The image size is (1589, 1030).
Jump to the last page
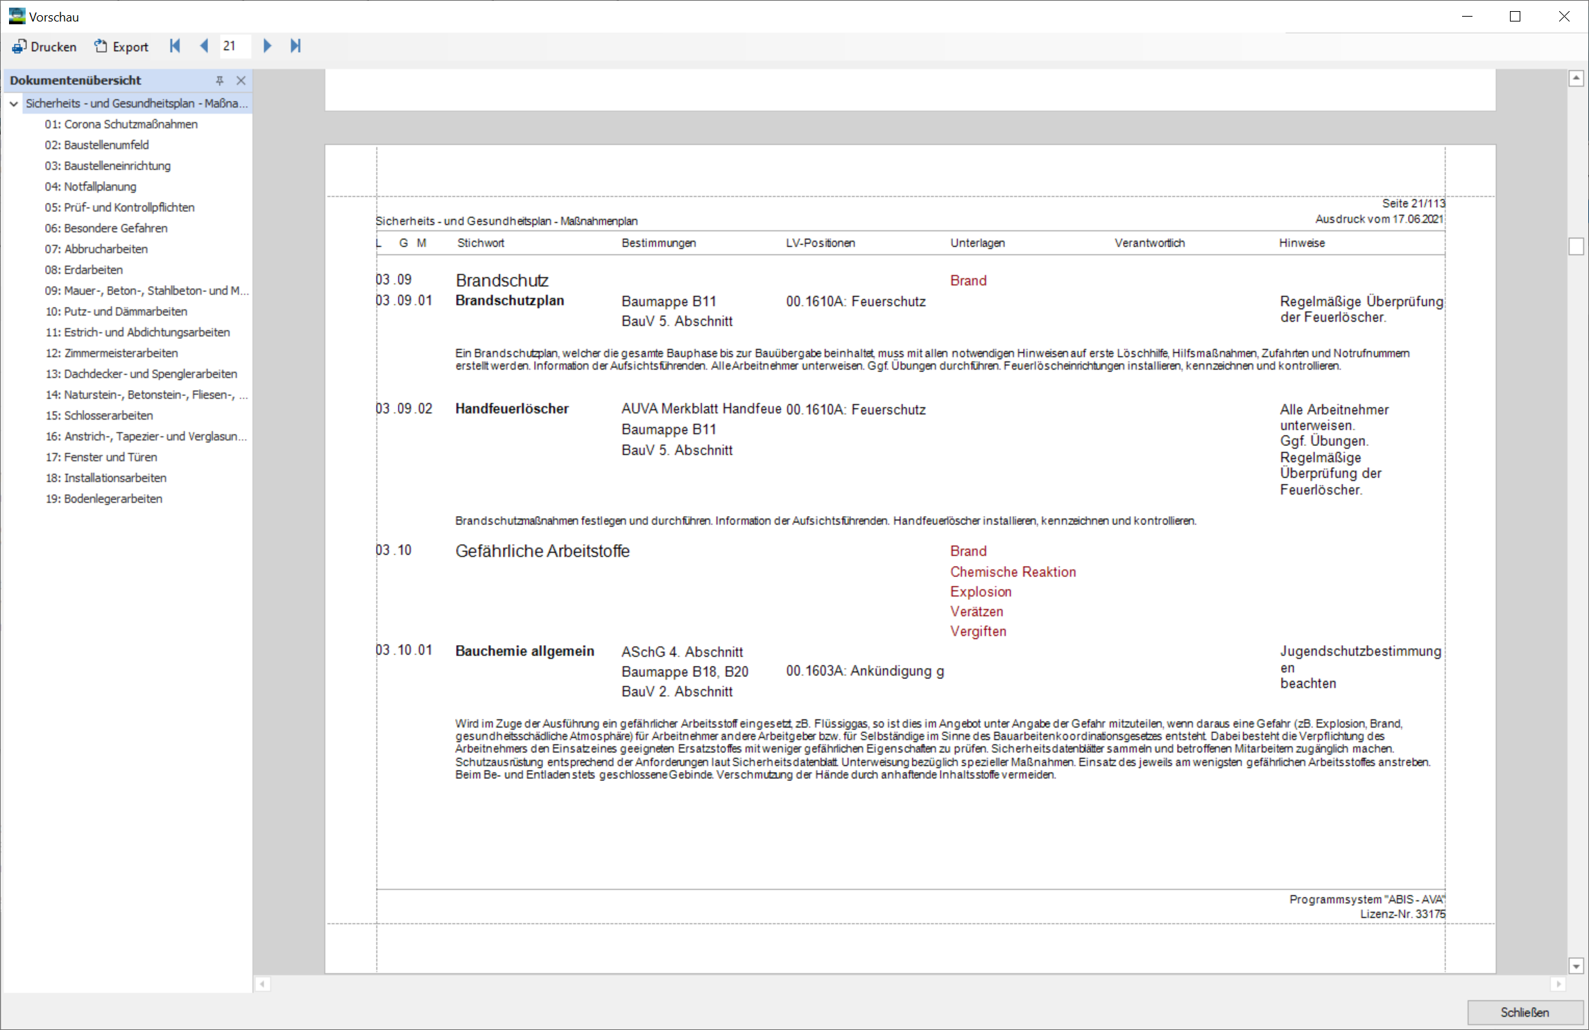[295, 46]
